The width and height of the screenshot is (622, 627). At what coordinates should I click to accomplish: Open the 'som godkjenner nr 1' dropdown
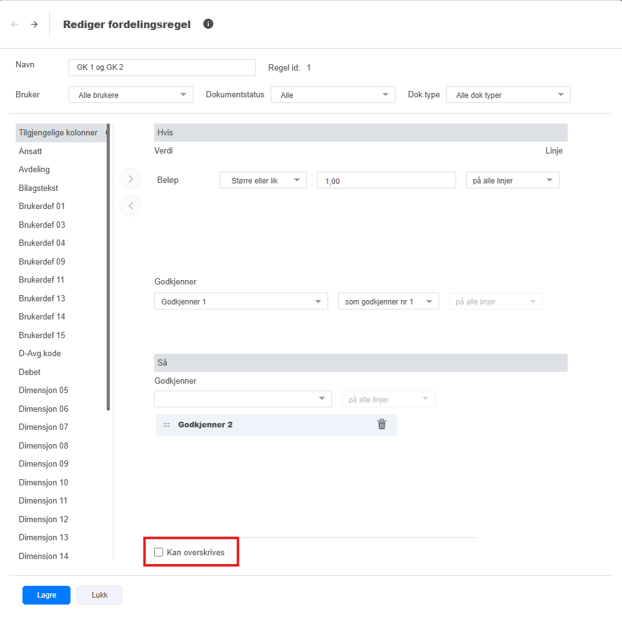pyautogui.click(x=389, y=301)
